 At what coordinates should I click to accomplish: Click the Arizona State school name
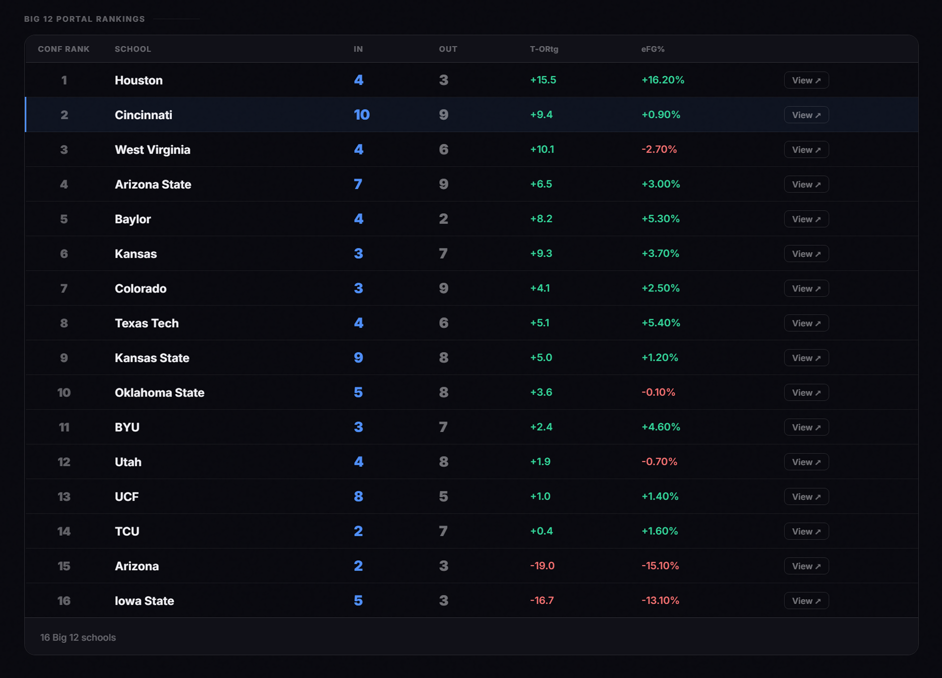[153, 184]
